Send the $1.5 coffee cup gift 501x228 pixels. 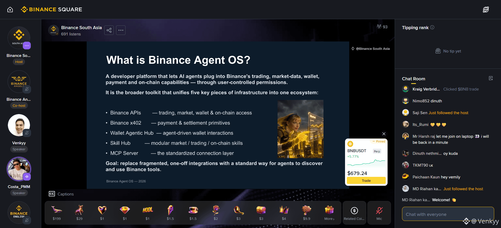(x=193, y=213)
